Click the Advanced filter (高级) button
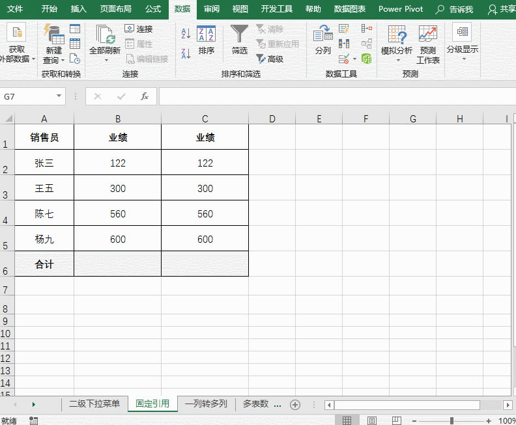The width and height of the screenshot is (516, 425). click(x=270, y=59)
